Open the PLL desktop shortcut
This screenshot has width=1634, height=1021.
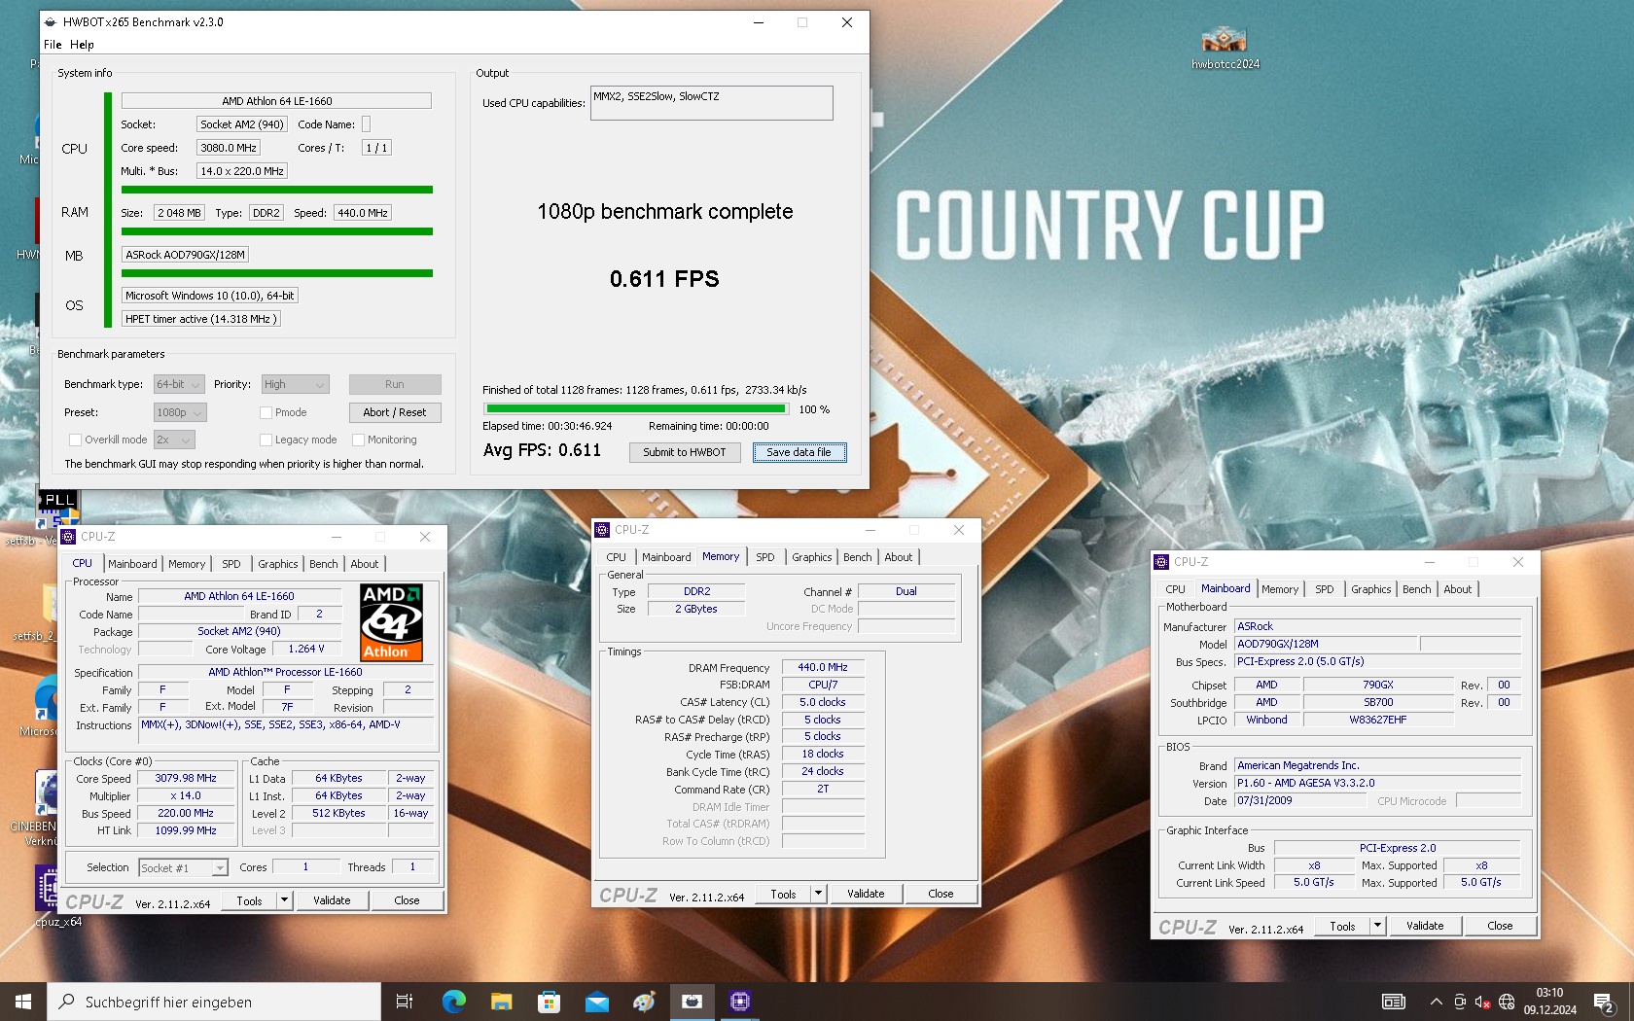pos(57,508)
